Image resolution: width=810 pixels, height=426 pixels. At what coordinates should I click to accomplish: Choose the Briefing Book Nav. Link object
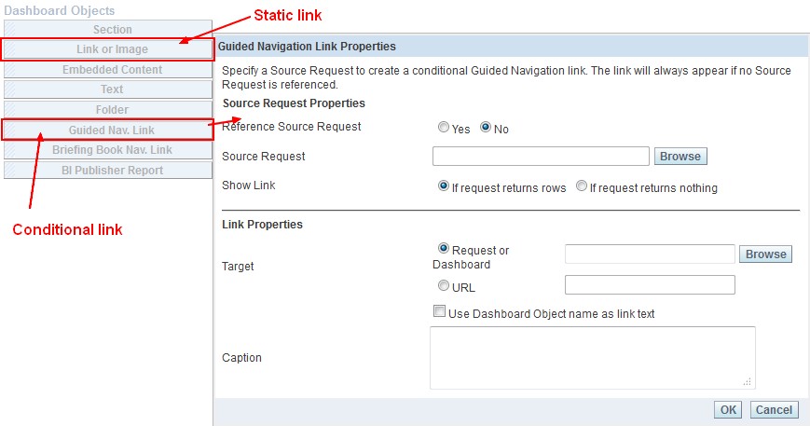[x=112, y=150]
